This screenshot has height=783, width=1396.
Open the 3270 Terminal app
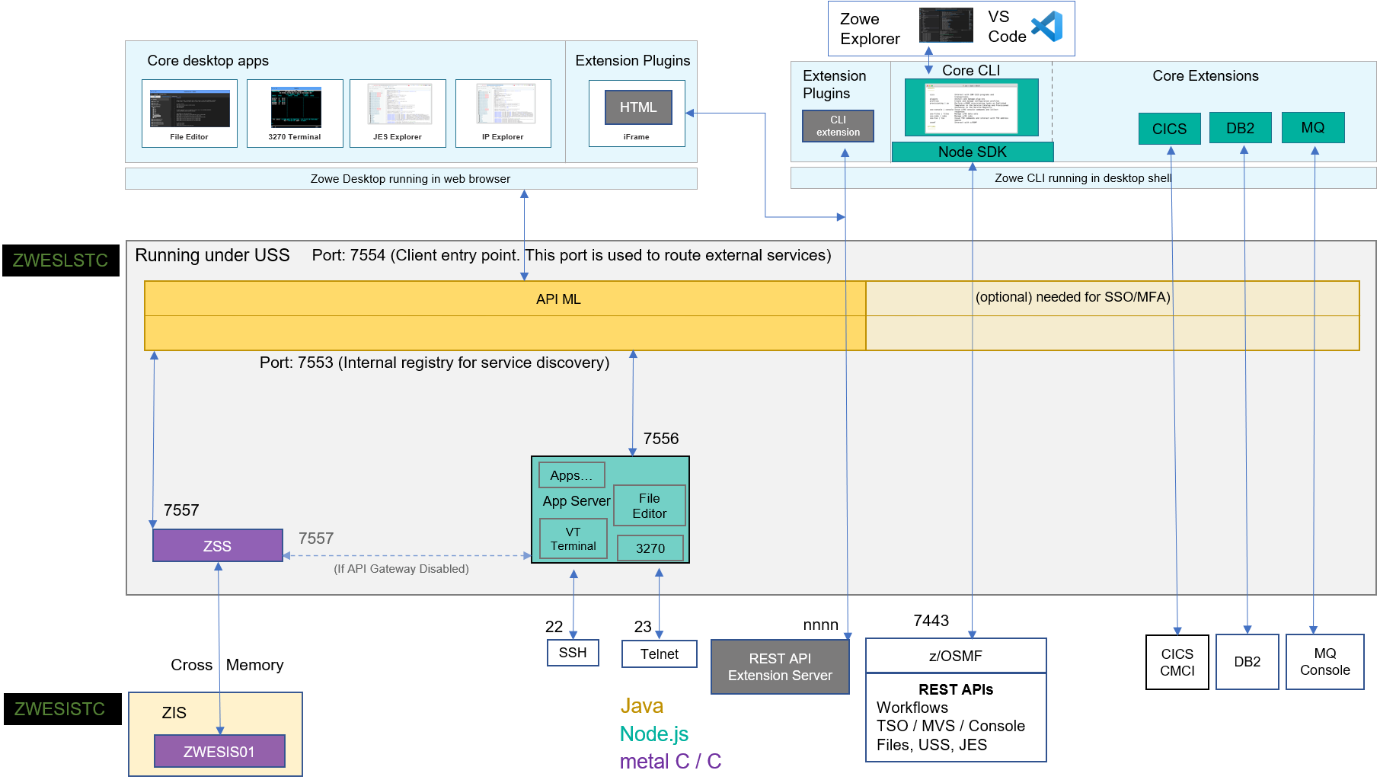pos(294,113)
